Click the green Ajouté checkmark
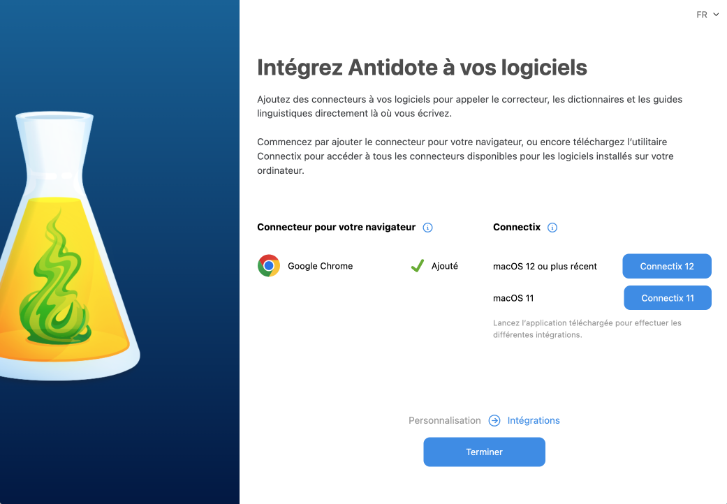Image resolution: width=727 pixels, height=504 pixels. (418, 266)
